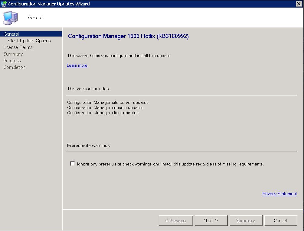Click 'Configuration Manager site server updates' line
304x231 pixels.
[108, 103]
